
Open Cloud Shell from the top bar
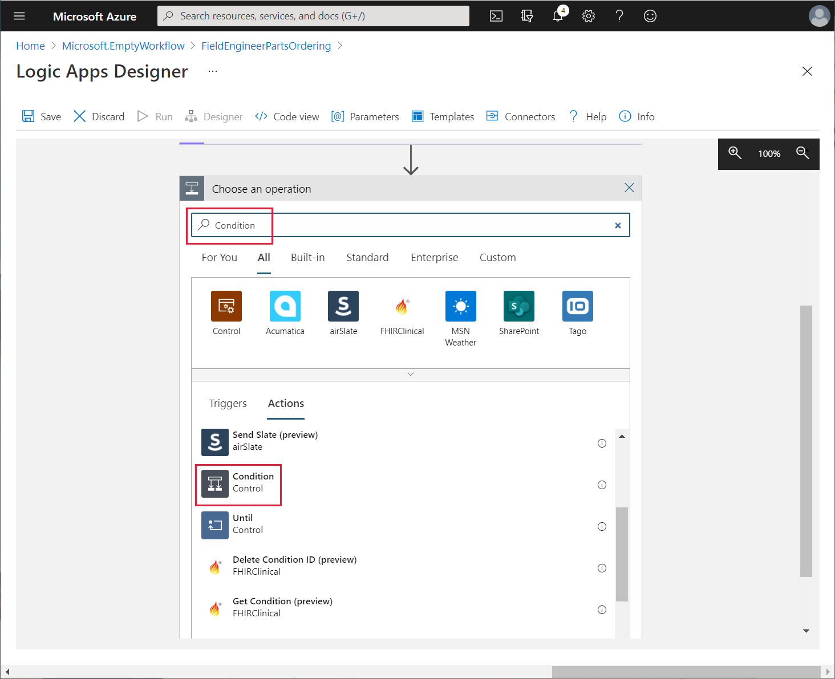point(496,16)
